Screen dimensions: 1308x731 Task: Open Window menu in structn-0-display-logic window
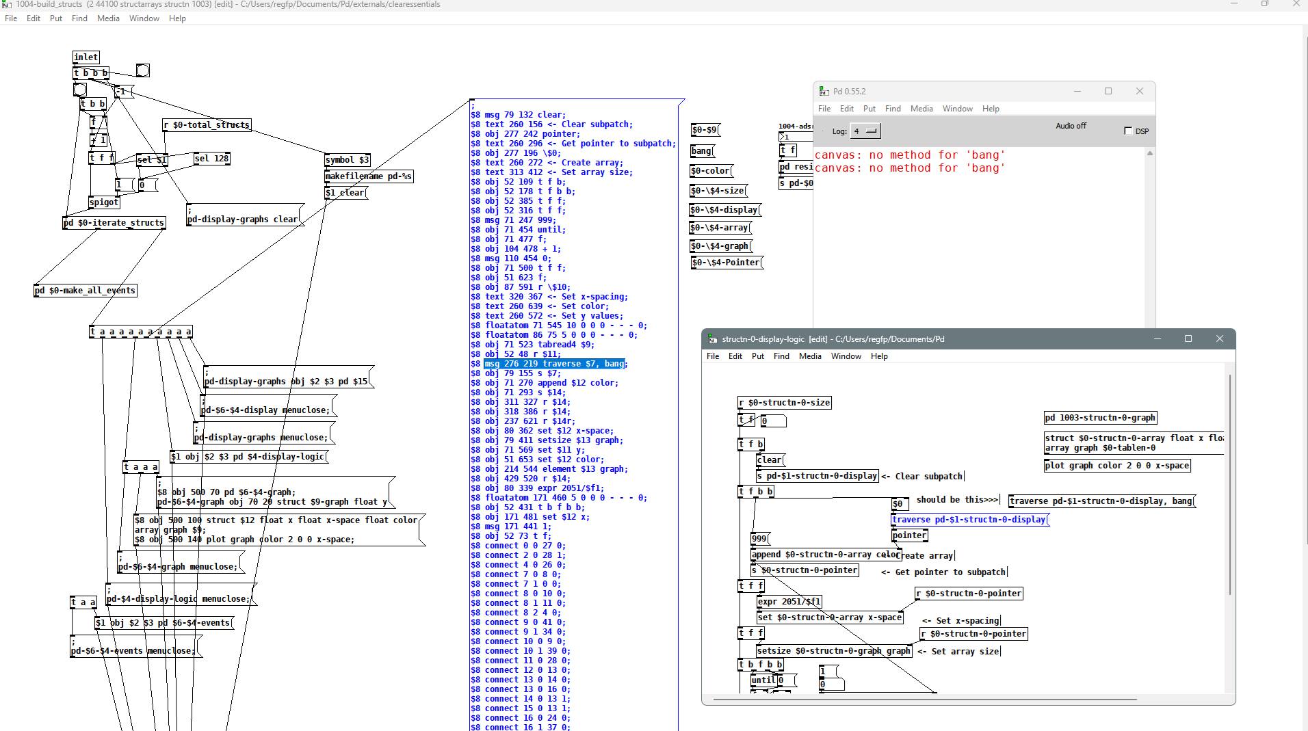pyautogui.click(x=846, y=356)
